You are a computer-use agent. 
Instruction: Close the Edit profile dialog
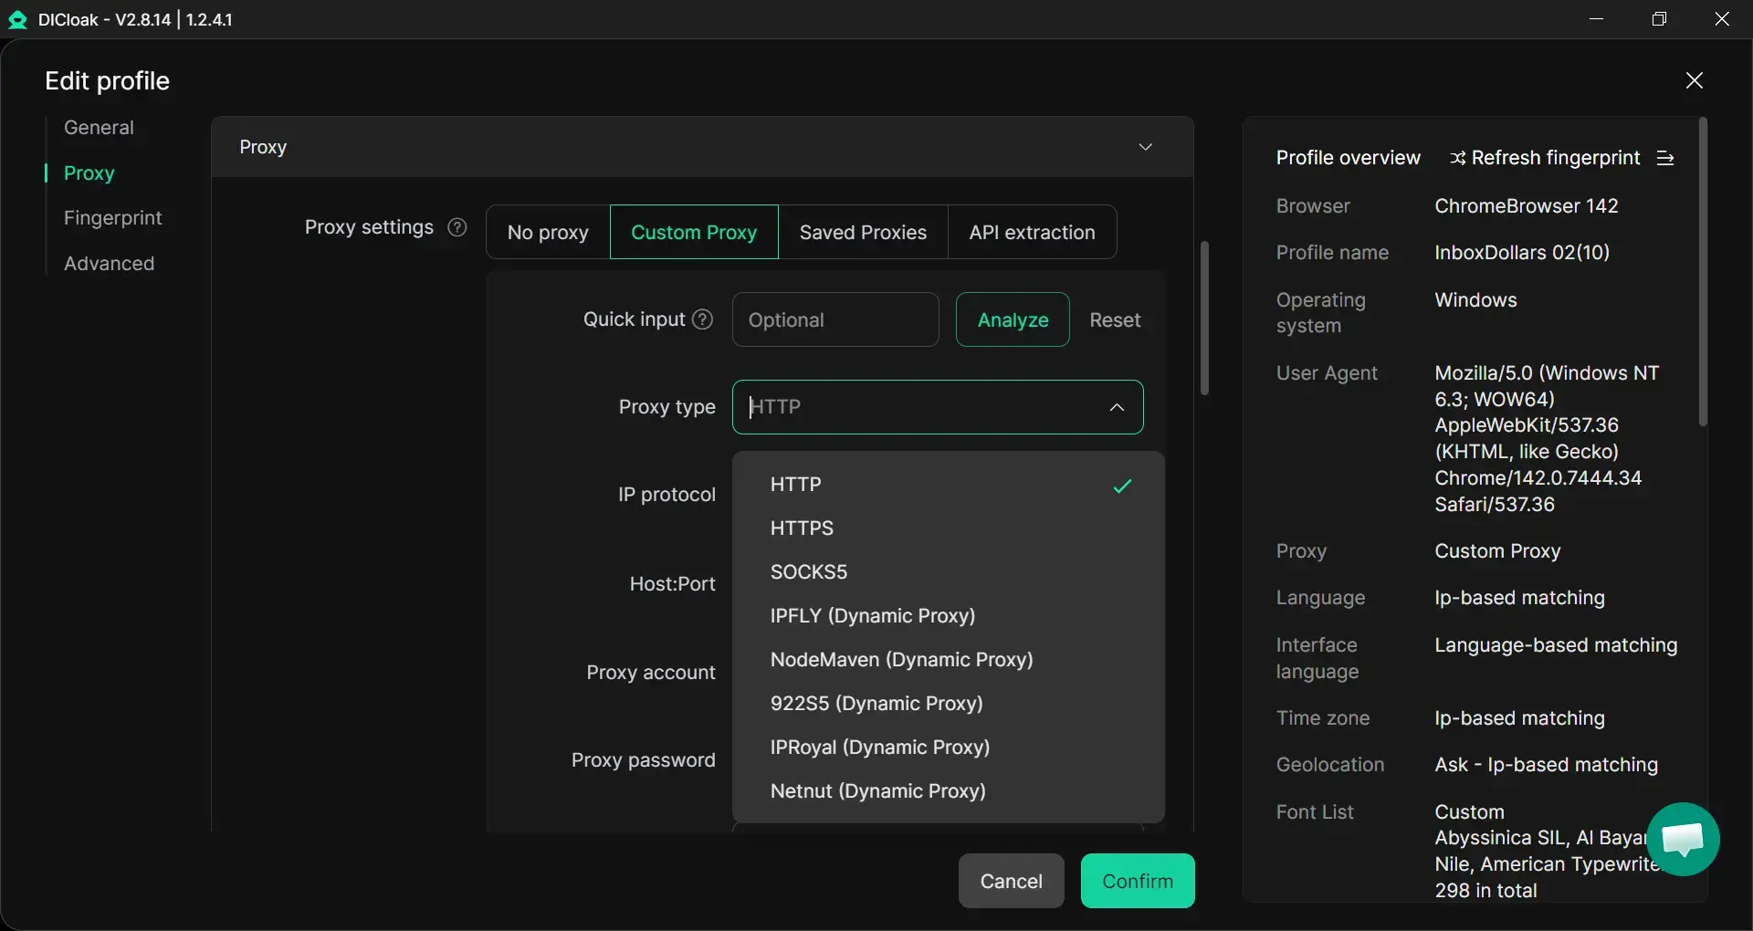click(x=1694, y=80)
